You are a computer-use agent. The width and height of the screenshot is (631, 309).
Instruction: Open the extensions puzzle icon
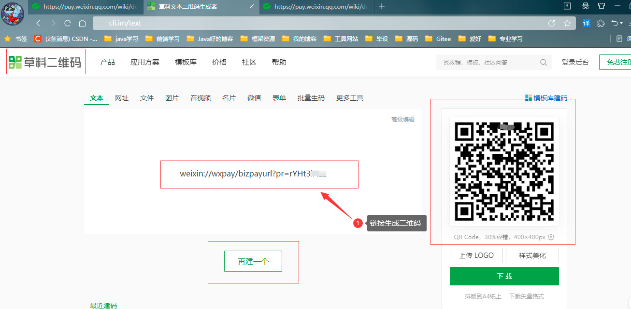tap(601, 23)
